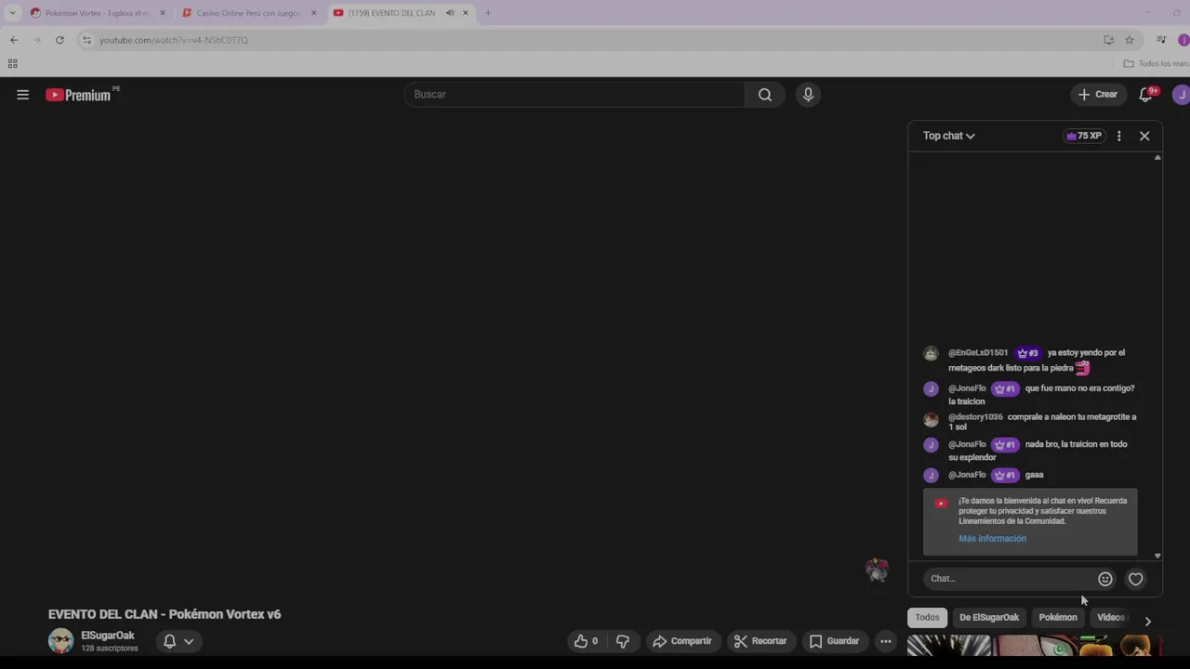Expand subscription notification options chevron
Viewport: 1190px width, 669px height.
189,641
